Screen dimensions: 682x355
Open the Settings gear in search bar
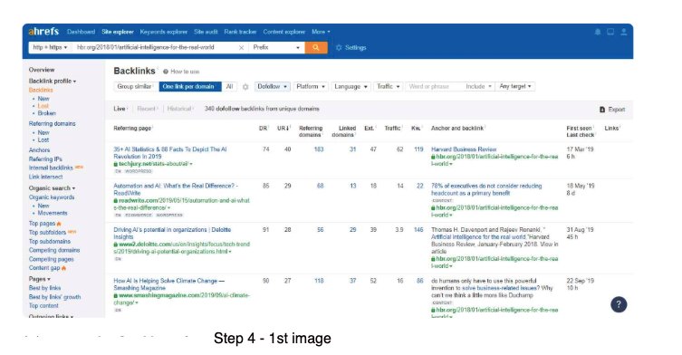(x=339, y=48)
